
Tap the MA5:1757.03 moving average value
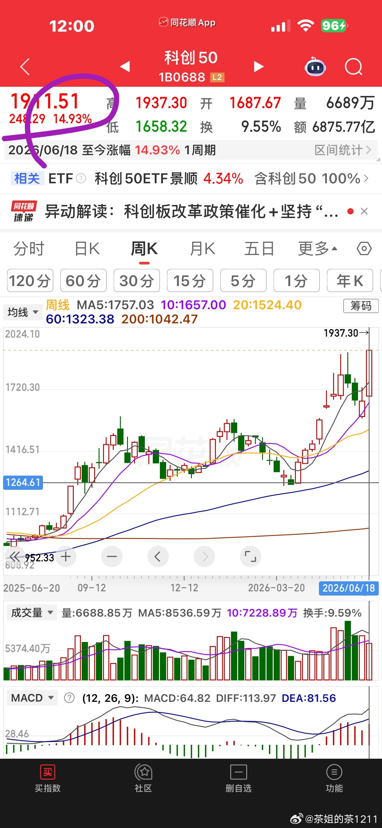point(115,305)
